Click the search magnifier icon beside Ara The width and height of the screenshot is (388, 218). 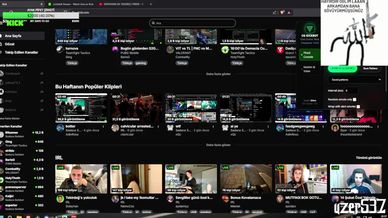(153, 23)
